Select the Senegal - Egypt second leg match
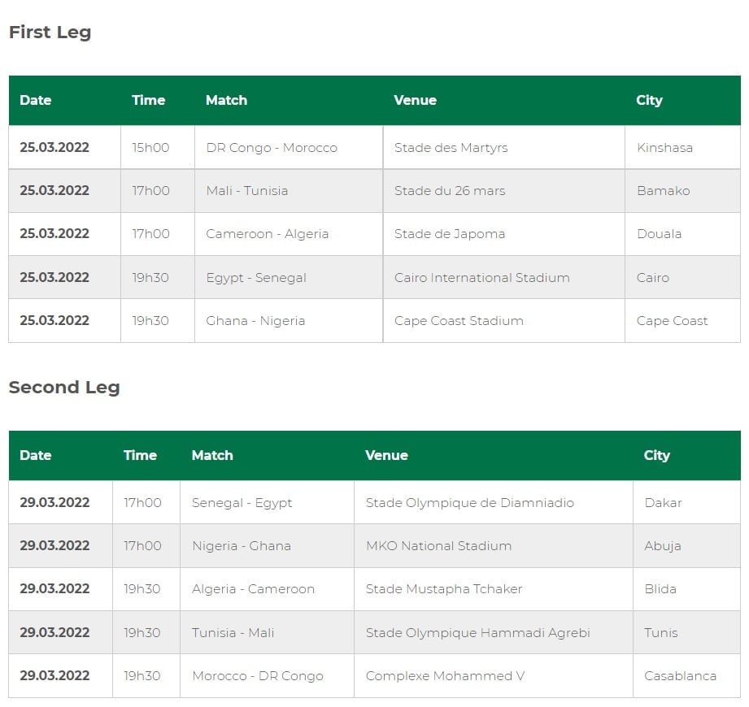The width and height of the screenshot is (749, 707). [x=267, y=503]
